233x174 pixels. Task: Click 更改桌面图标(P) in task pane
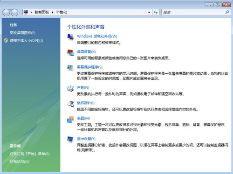tap(23, 33)
